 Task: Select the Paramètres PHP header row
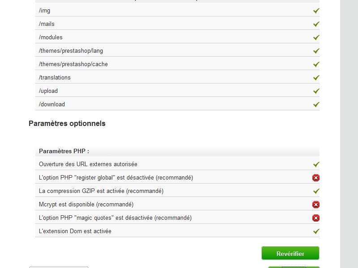click(177, 151)
